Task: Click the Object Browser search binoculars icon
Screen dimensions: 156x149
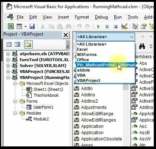Action: pos(142,46)
